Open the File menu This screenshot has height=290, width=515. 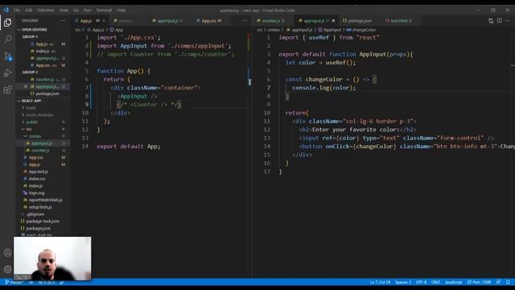click(17, 10)
